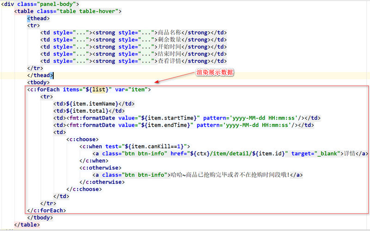This screenshot has height=231, width=370.
Task: Click the closing </c:otherwise> tag
Action: (102, 182)
